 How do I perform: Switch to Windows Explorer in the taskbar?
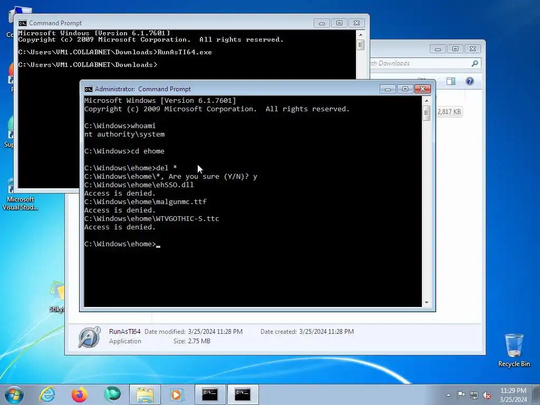point(145,394)
